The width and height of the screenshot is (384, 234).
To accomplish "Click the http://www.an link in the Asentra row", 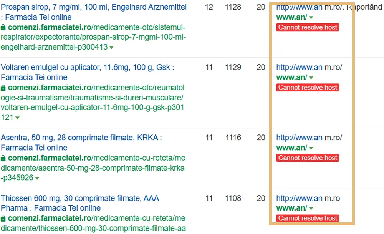I will pyautogui.click(x=299, y=138).
